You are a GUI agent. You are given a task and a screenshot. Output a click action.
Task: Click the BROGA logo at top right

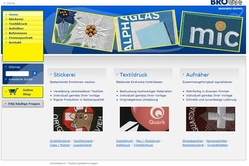tap(226, 2)
